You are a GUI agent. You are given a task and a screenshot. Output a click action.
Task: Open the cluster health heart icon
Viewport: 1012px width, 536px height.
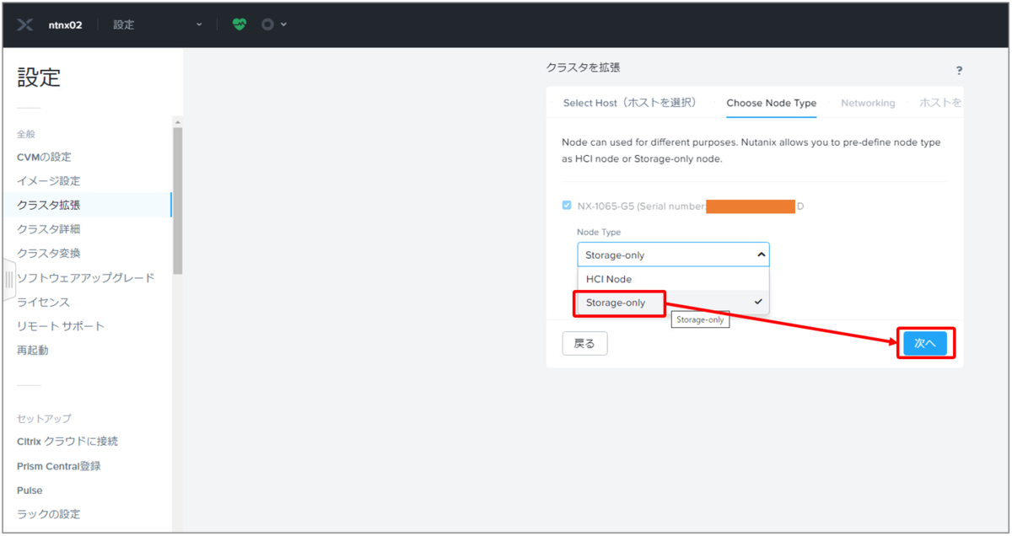[240, 24]
